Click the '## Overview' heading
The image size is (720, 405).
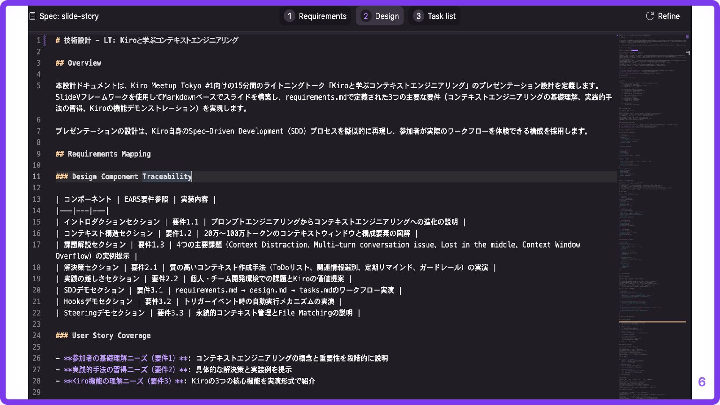click(x=78, y=63)
